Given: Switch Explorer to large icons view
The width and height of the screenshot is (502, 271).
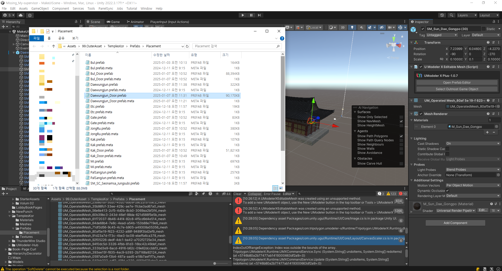Looking at the screenshot, I should click(x=281, y=188).
